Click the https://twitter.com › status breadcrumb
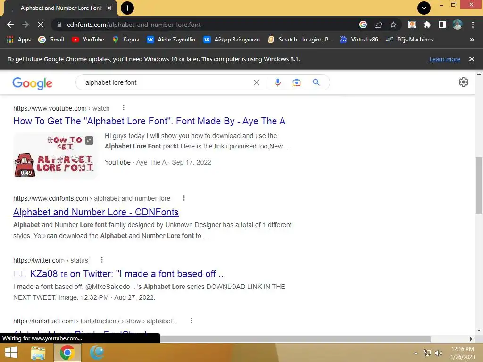 click(x=50, y=260)
